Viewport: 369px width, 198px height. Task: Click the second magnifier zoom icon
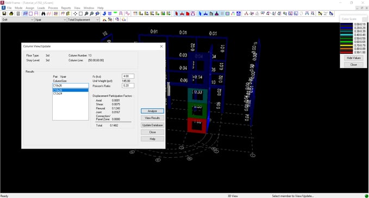[92, 14]
